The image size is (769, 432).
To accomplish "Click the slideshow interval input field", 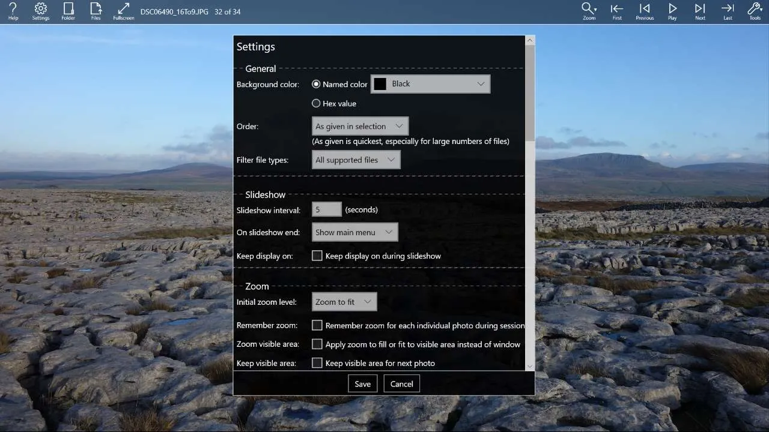I will click(326, 209).
